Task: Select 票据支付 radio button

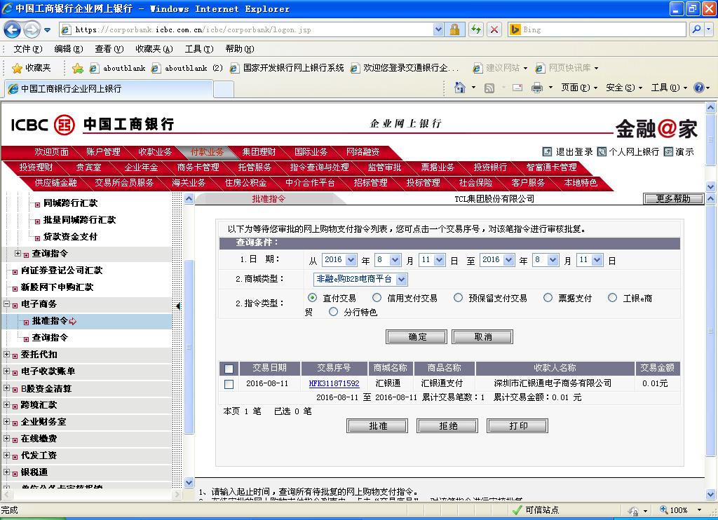Action: (x=548, y=298)
